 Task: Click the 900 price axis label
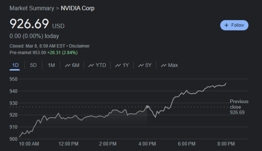coord(14,139)
